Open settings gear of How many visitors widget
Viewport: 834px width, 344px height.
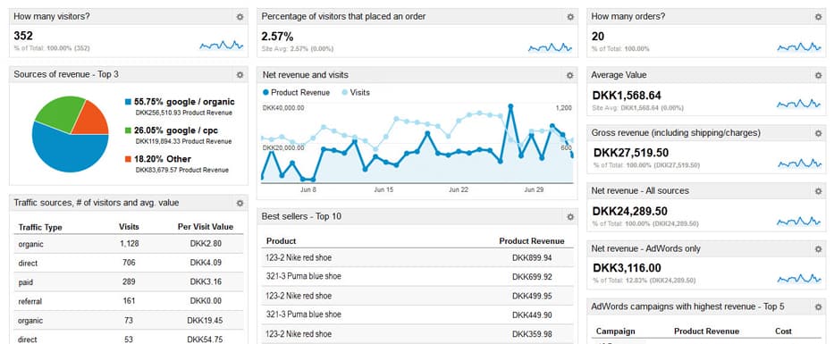(x=240, y=17)
